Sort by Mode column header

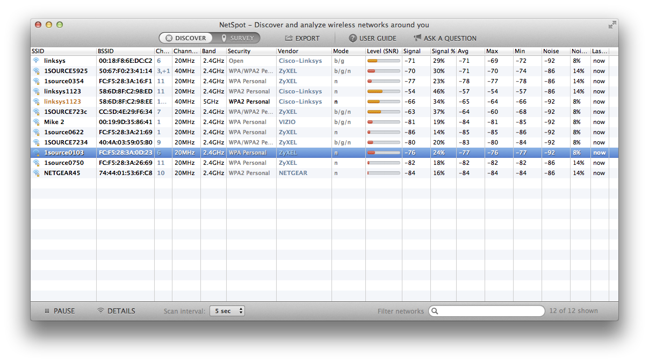[349, 51]
